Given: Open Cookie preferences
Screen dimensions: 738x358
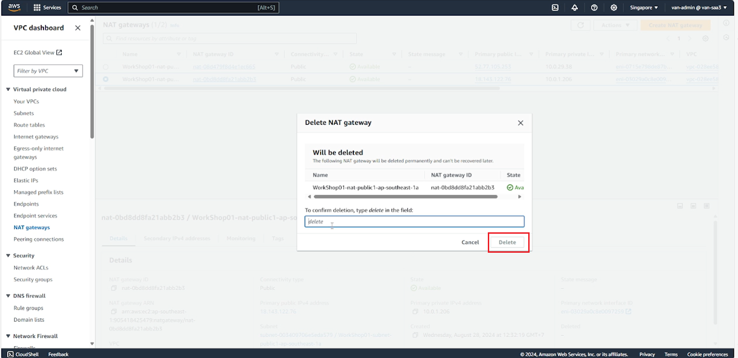Looking at the screenshot, I should pyautogui.click(x=707, y=354).
